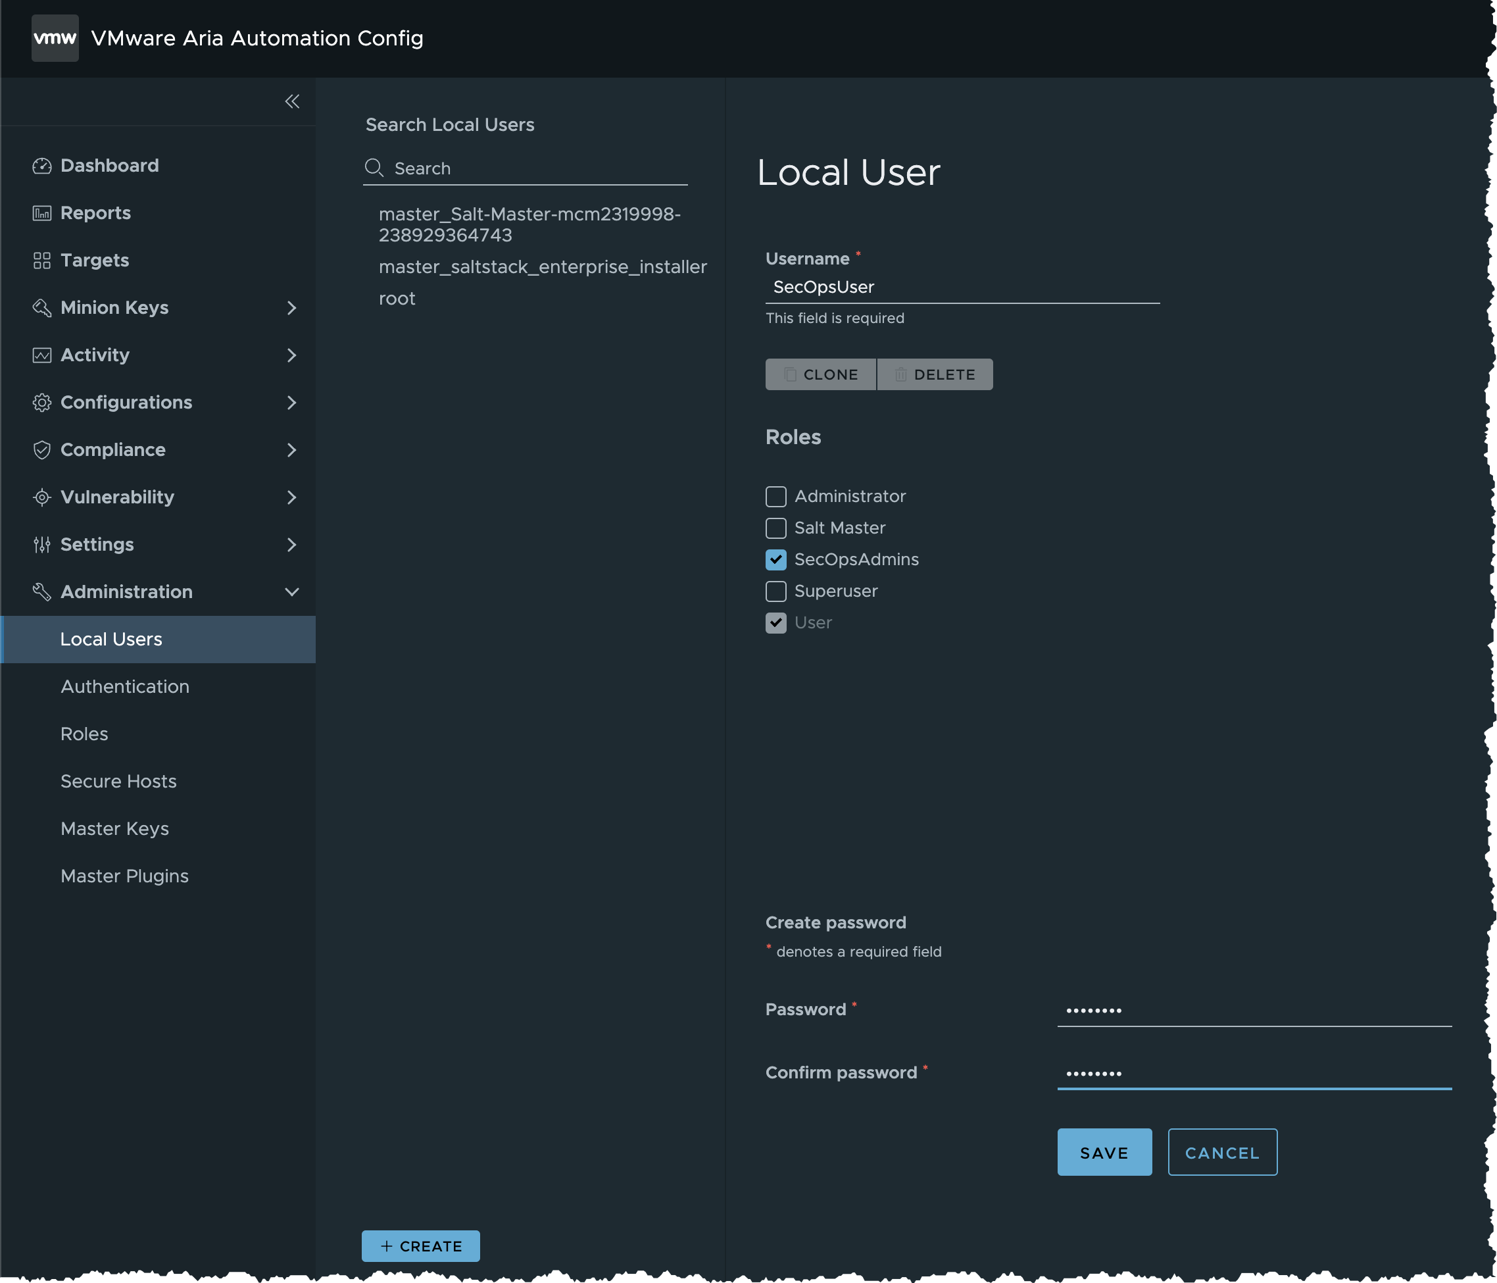This screenshot has width=1497, height=1283.
Task: Select the root user
Action: click(x=397, y=299)
